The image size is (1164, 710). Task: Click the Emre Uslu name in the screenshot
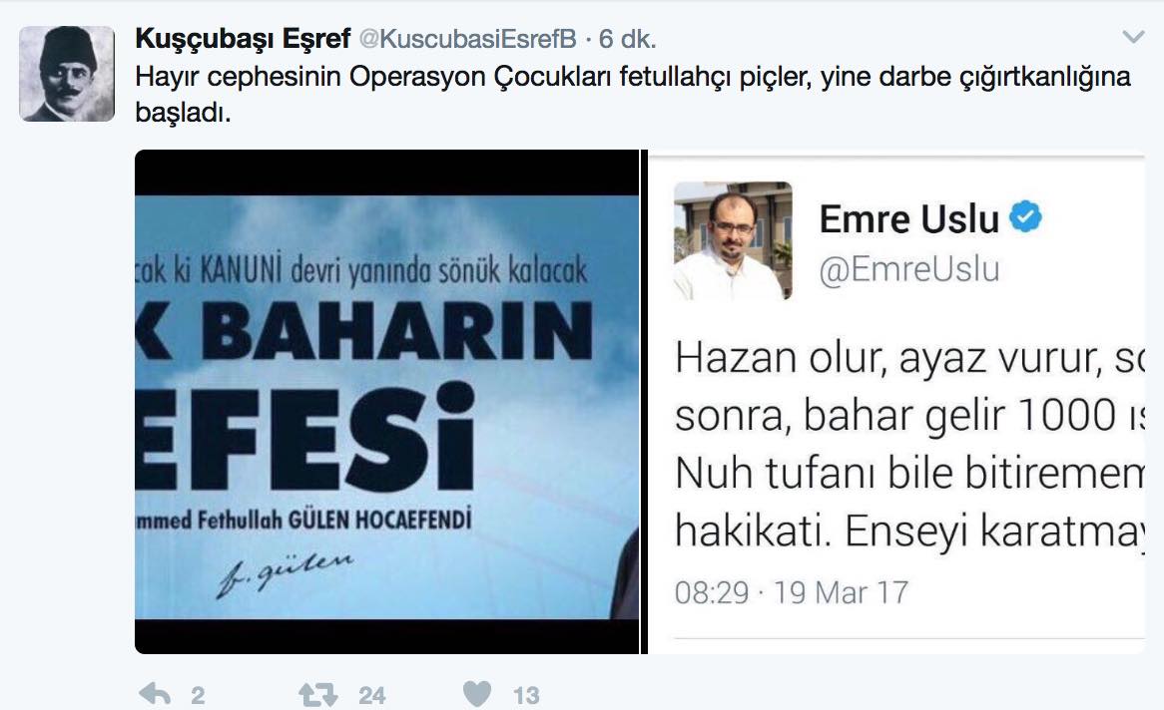coord(909,218)
